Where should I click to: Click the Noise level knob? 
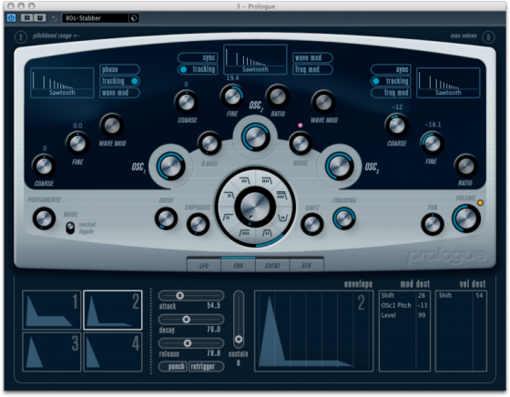301,143
